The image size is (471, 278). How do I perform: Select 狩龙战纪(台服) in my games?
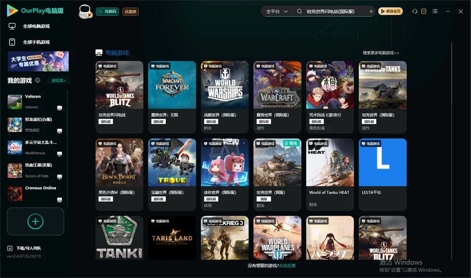36,124
